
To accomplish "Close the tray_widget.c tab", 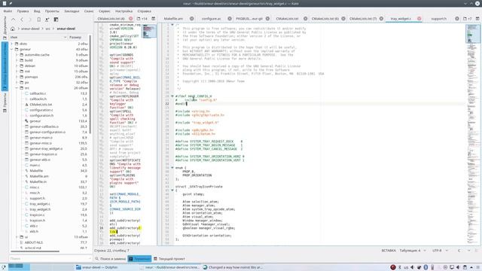I will (419, 19).
